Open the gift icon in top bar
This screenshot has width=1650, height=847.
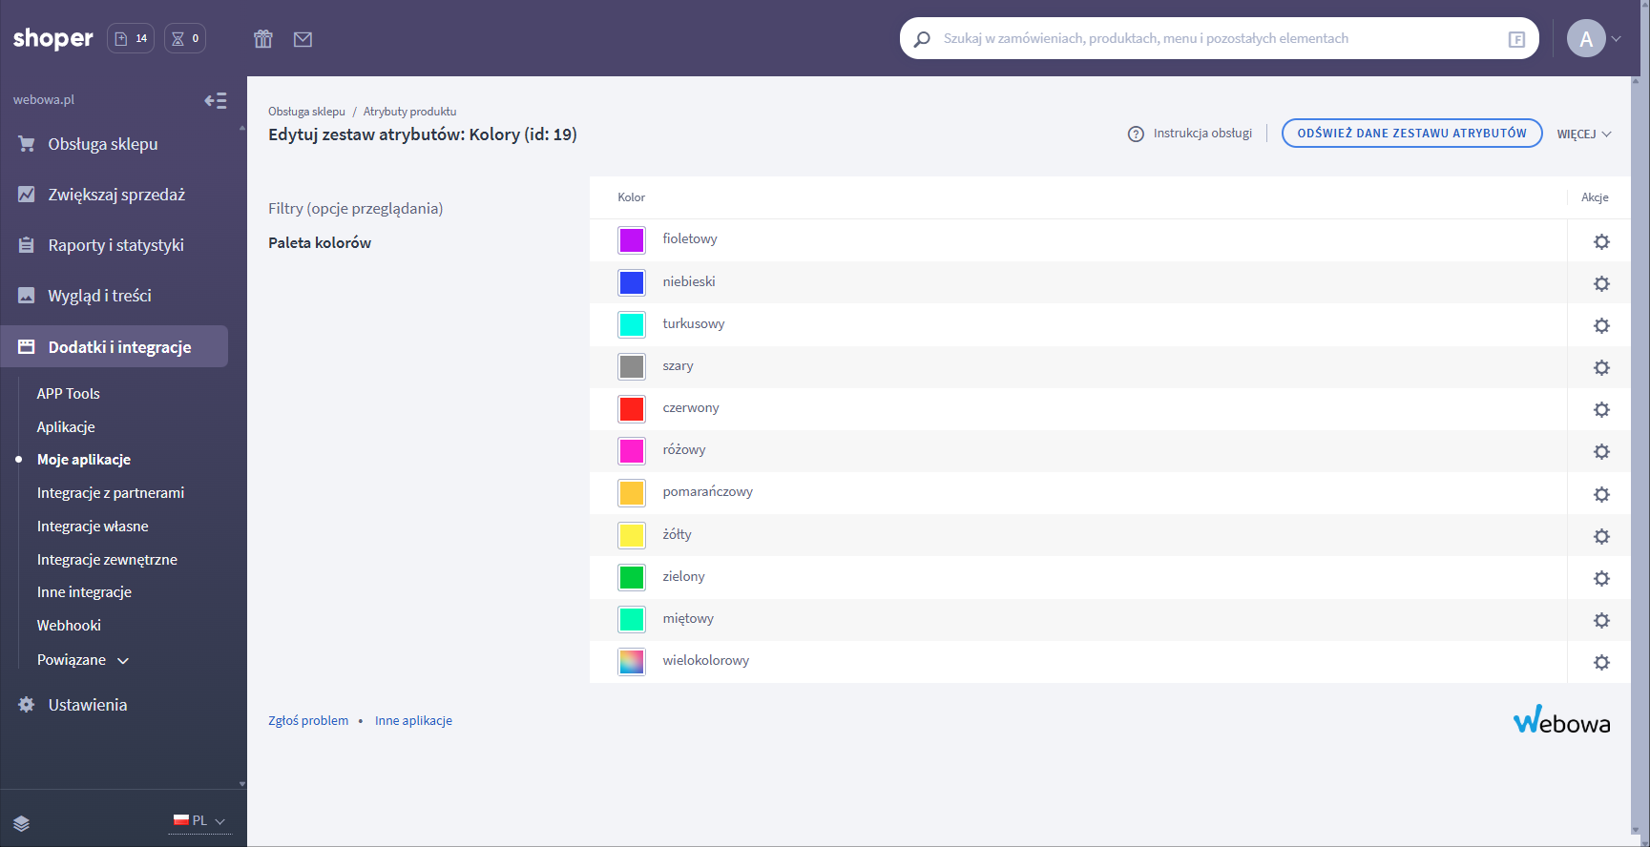pos(263,39)
